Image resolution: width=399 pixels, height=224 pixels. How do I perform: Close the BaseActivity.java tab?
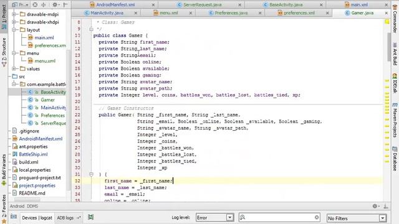coord(321,5)
